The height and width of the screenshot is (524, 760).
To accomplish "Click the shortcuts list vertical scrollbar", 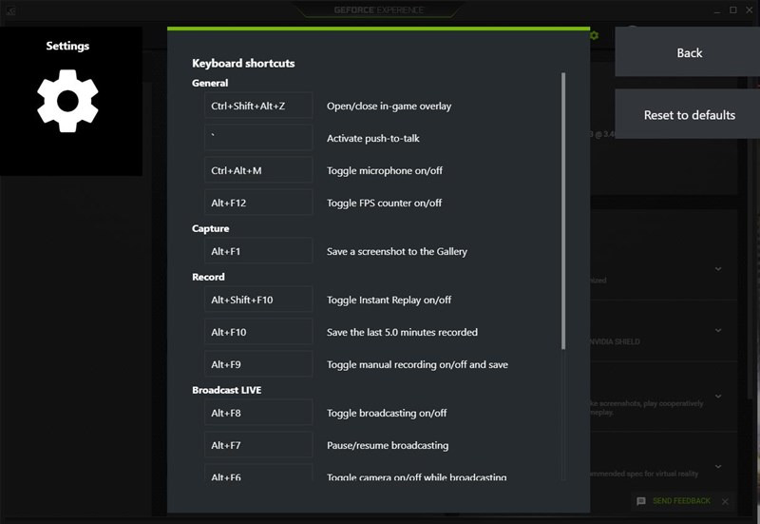I will pyautogui.click(x=563, y=210).
